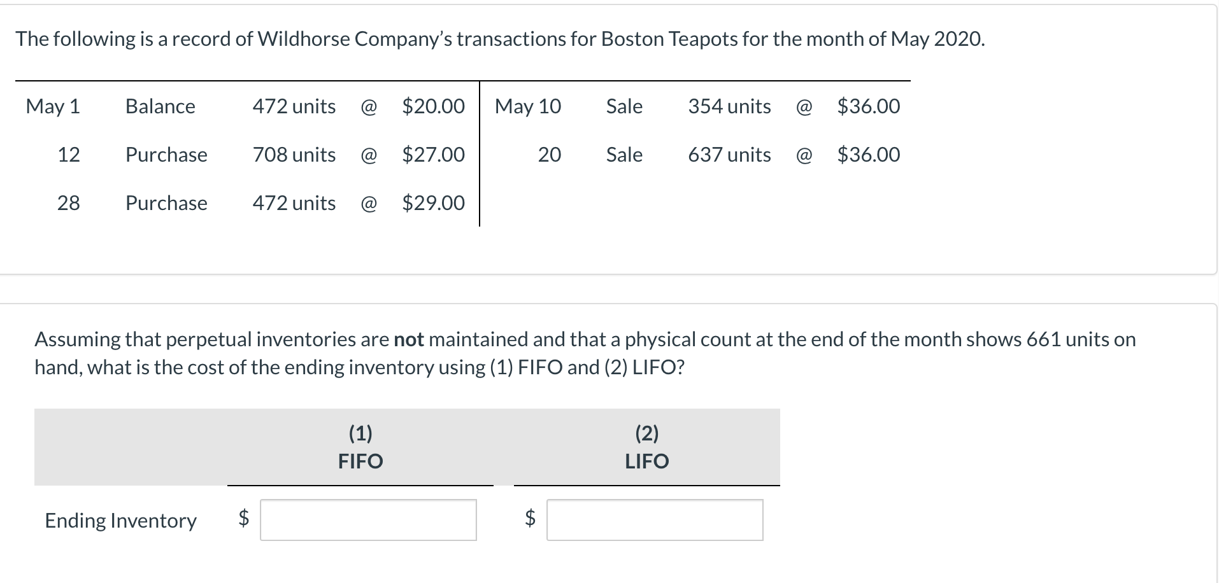Click the dollar sign before the FIFO field
This screenshot has height=583, width=1219.
[x=243, y=519]
